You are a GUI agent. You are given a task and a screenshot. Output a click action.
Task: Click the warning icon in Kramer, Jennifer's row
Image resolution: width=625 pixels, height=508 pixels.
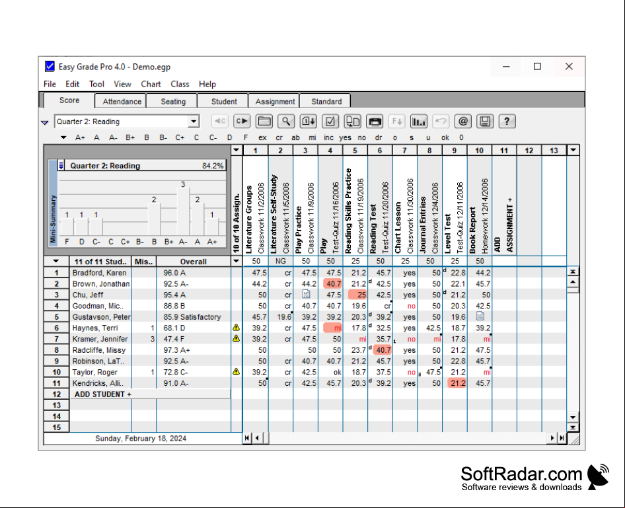pos(237,338)
